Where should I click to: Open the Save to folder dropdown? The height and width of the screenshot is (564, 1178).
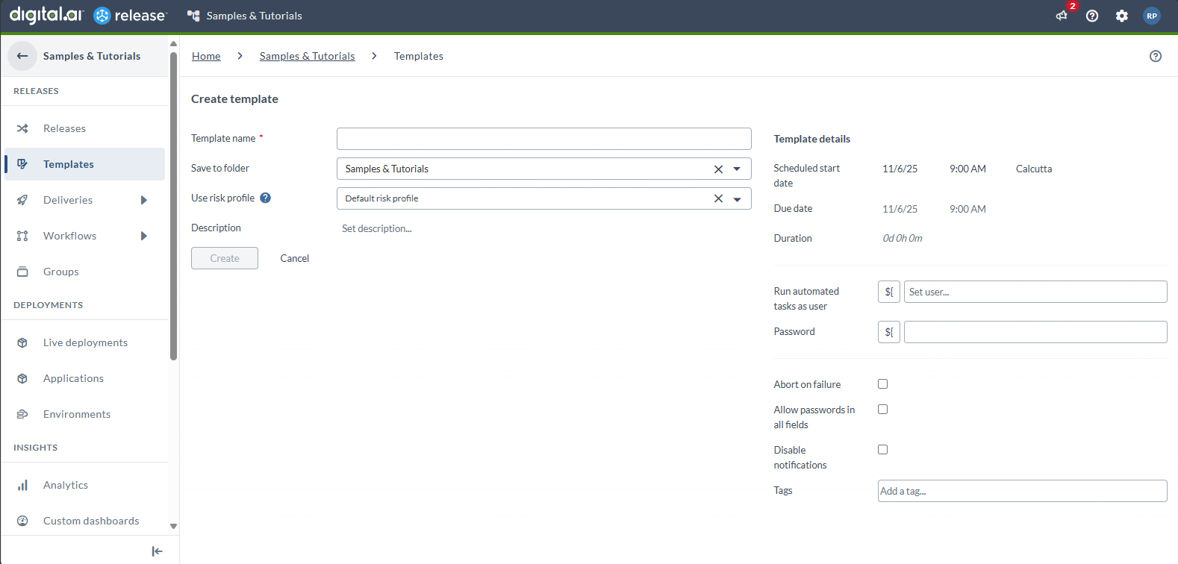[x=737, y=169]
